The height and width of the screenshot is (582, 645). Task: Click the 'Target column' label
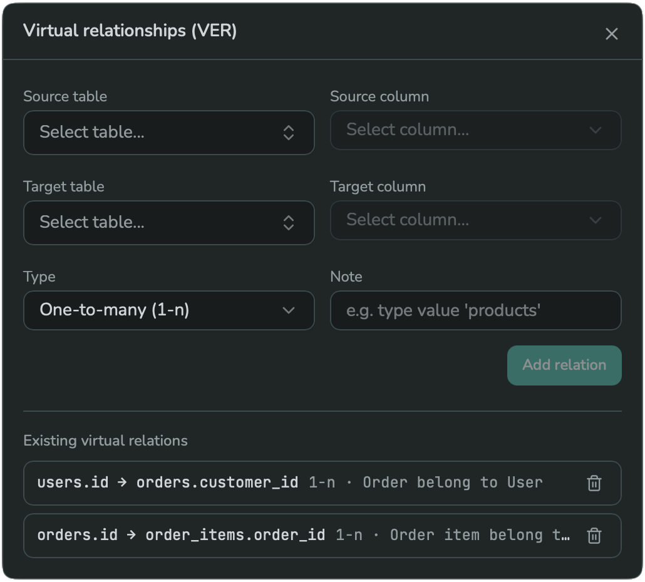click(378, 186)
